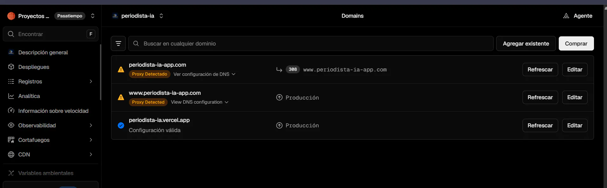Click the Cortafuegos firewall icon
The image size is (607, 188).
[11, 140]
